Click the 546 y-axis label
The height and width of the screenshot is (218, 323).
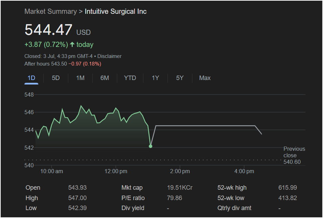pos(29,112)
